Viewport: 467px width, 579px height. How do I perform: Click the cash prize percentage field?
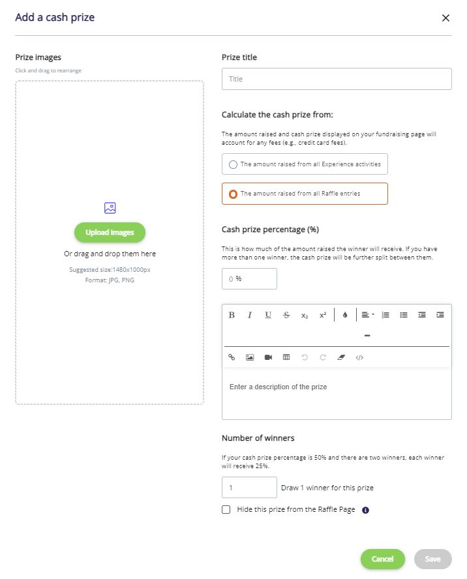click(x=249, y=279)
